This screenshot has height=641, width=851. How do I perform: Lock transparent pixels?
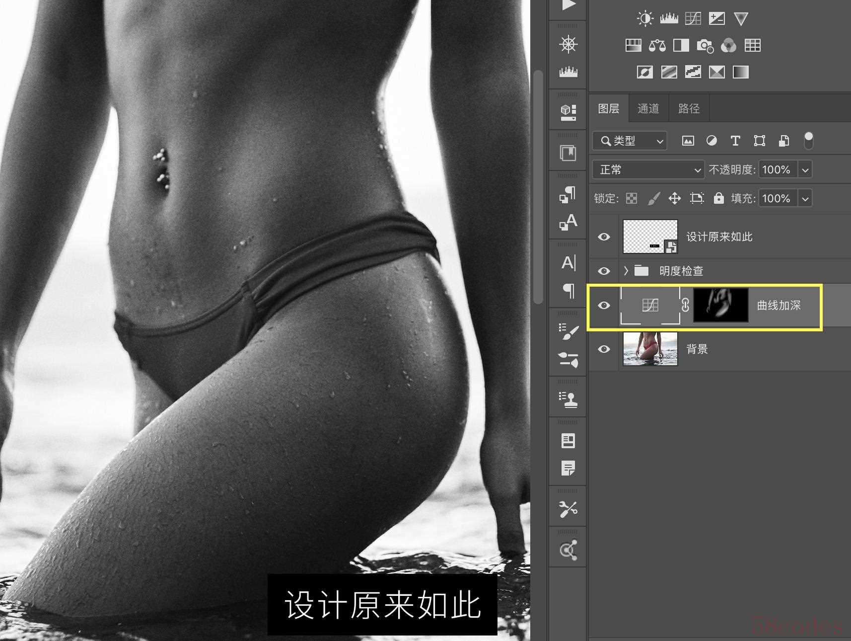tap(632, 199)
